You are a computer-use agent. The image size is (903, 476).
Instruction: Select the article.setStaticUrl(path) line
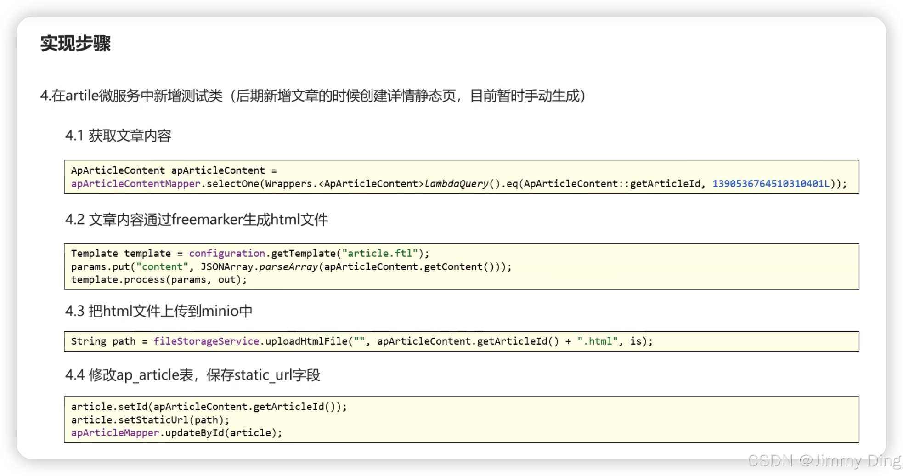click(x=150, y=420)
